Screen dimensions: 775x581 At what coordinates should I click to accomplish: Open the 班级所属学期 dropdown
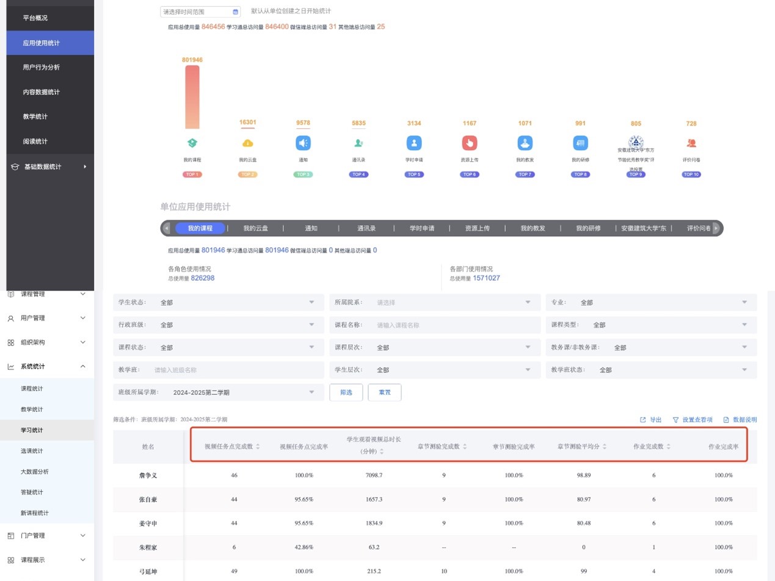311,392
